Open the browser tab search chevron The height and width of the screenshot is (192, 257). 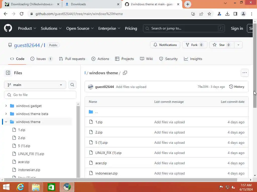click(225, 3)
